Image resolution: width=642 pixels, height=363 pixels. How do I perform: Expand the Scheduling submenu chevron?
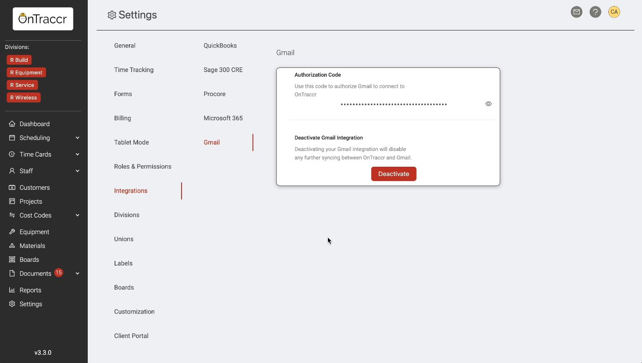(78, 138)
